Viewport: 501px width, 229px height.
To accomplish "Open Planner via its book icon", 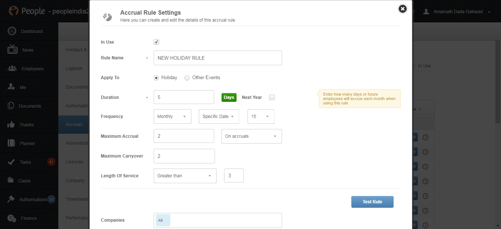I will pyautogui.click(x=11, y=143).
